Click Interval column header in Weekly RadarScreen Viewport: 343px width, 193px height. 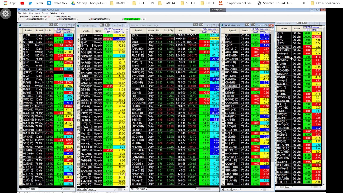pos(98,31)
